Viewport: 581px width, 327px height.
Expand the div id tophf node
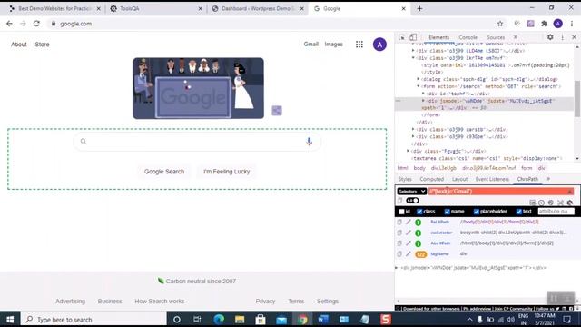pyautogui.click(x=423, y=94)
